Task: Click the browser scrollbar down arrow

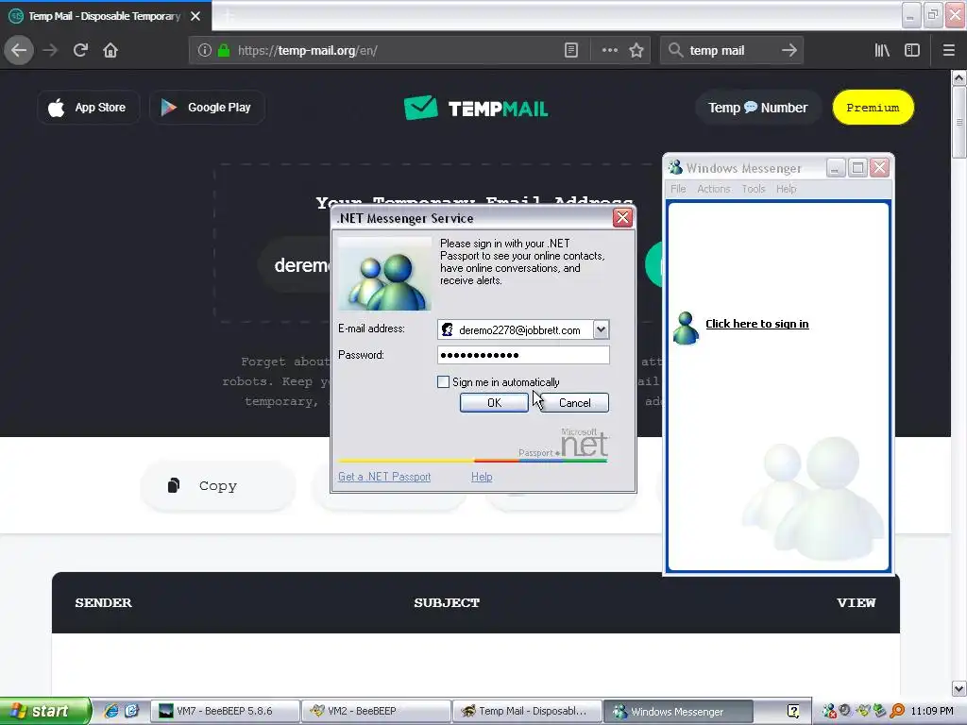Action: 959,688
